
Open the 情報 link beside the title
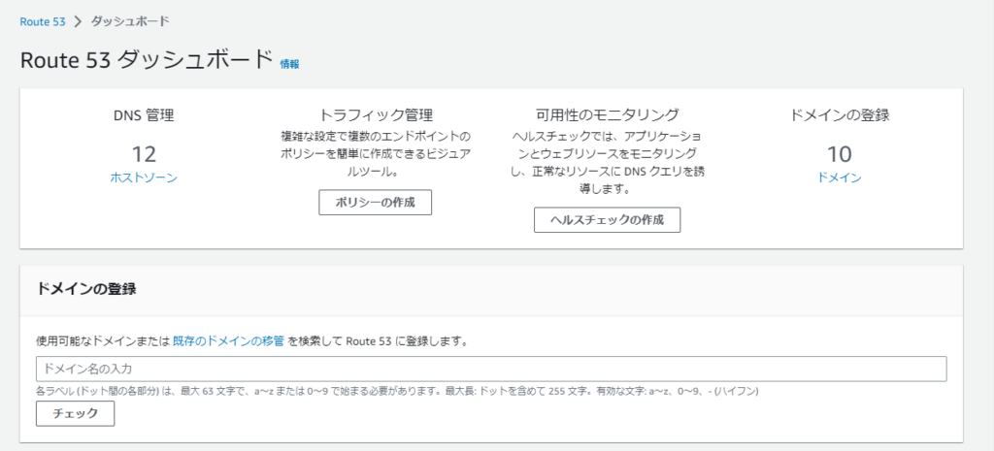coord(289,64)
